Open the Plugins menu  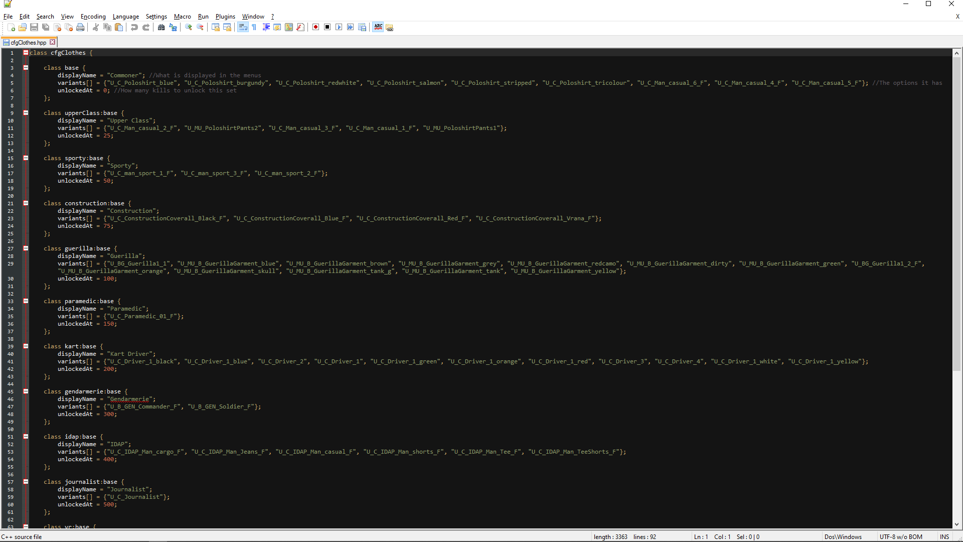point(225,17)
